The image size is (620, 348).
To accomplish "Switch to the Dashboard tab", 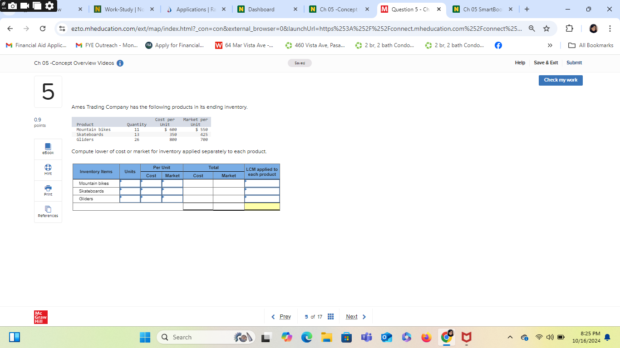I will tap(267, 9).
